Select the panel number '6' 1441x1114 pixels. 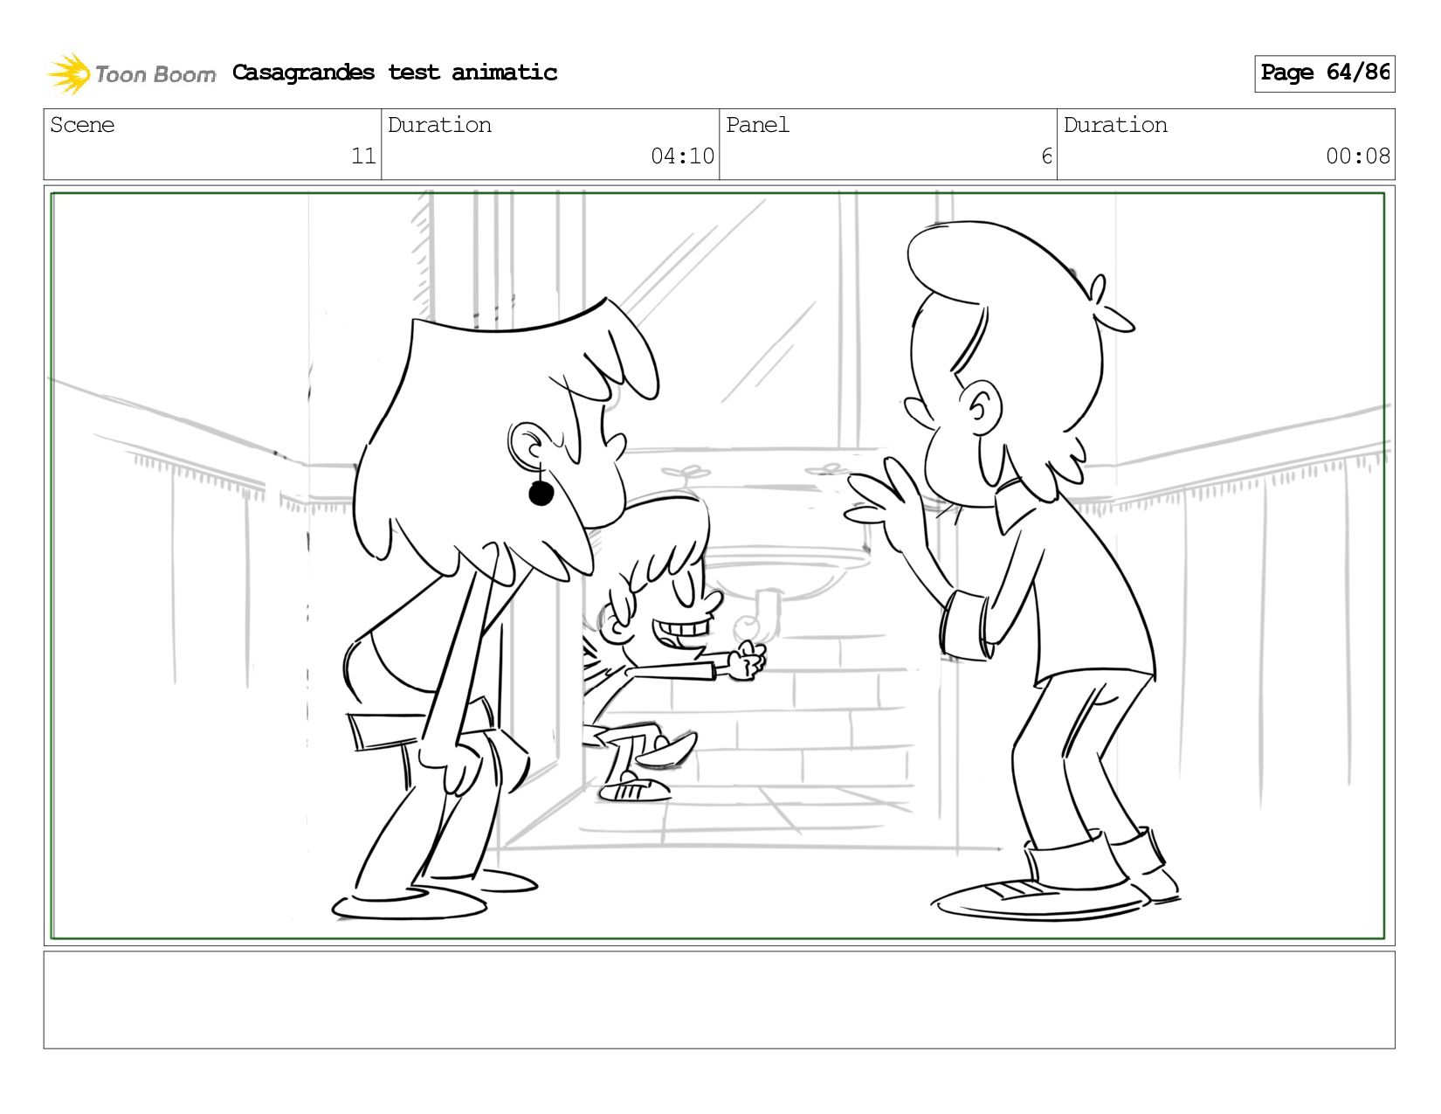point(1046,156)
